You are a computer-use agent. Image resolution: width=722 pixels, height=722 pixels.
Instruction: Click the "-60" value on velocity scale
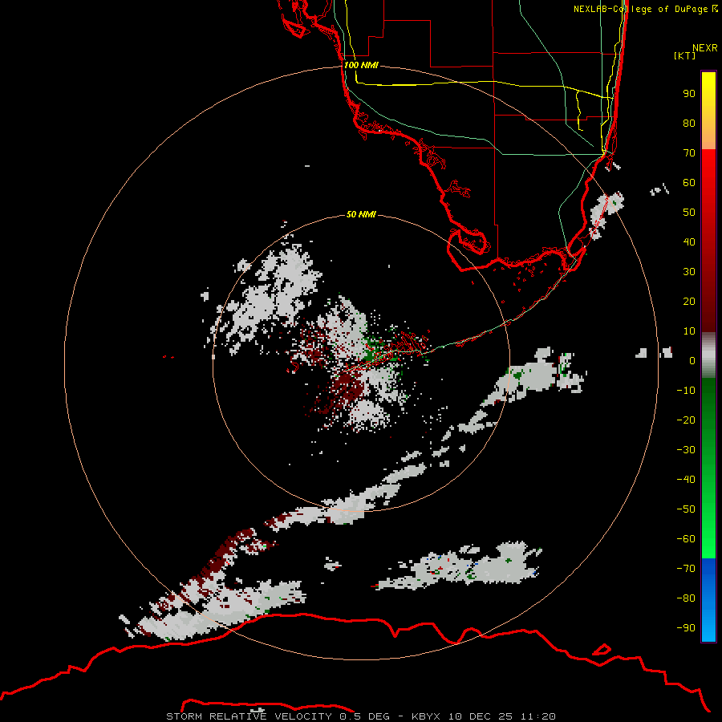686,539
